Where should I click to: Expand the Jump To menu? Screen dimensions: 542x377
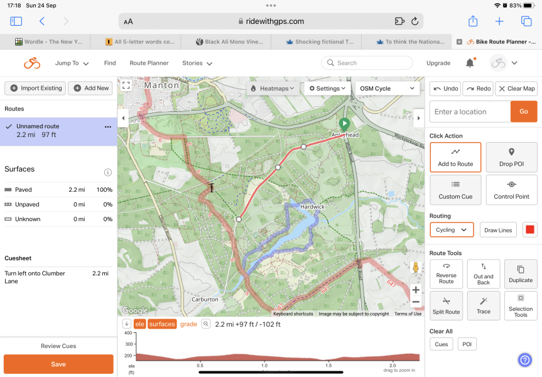tap(72, 63)
